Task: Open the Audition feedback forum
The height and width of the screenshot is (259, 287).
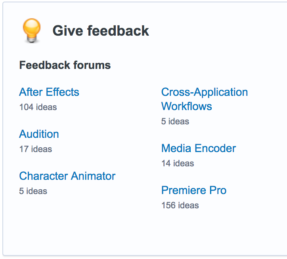Action: 39,134
